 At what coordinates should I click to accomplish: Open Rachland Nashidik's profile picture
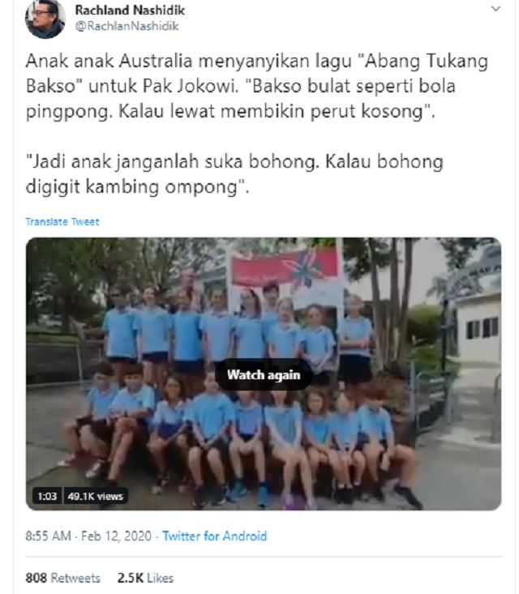(x=45, y=19)
